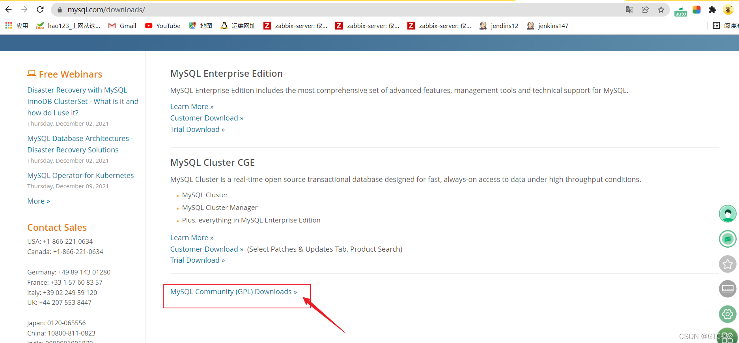Open the third zabbix-server bookmark
Screen dimensions: 739x343
click(x=439, y=26)
